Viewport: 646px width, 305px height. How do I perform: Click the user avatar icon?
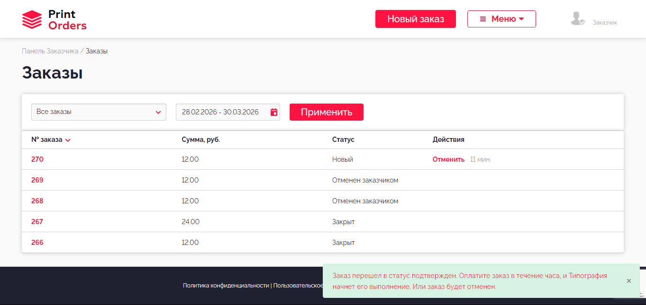tap(577, 18)
